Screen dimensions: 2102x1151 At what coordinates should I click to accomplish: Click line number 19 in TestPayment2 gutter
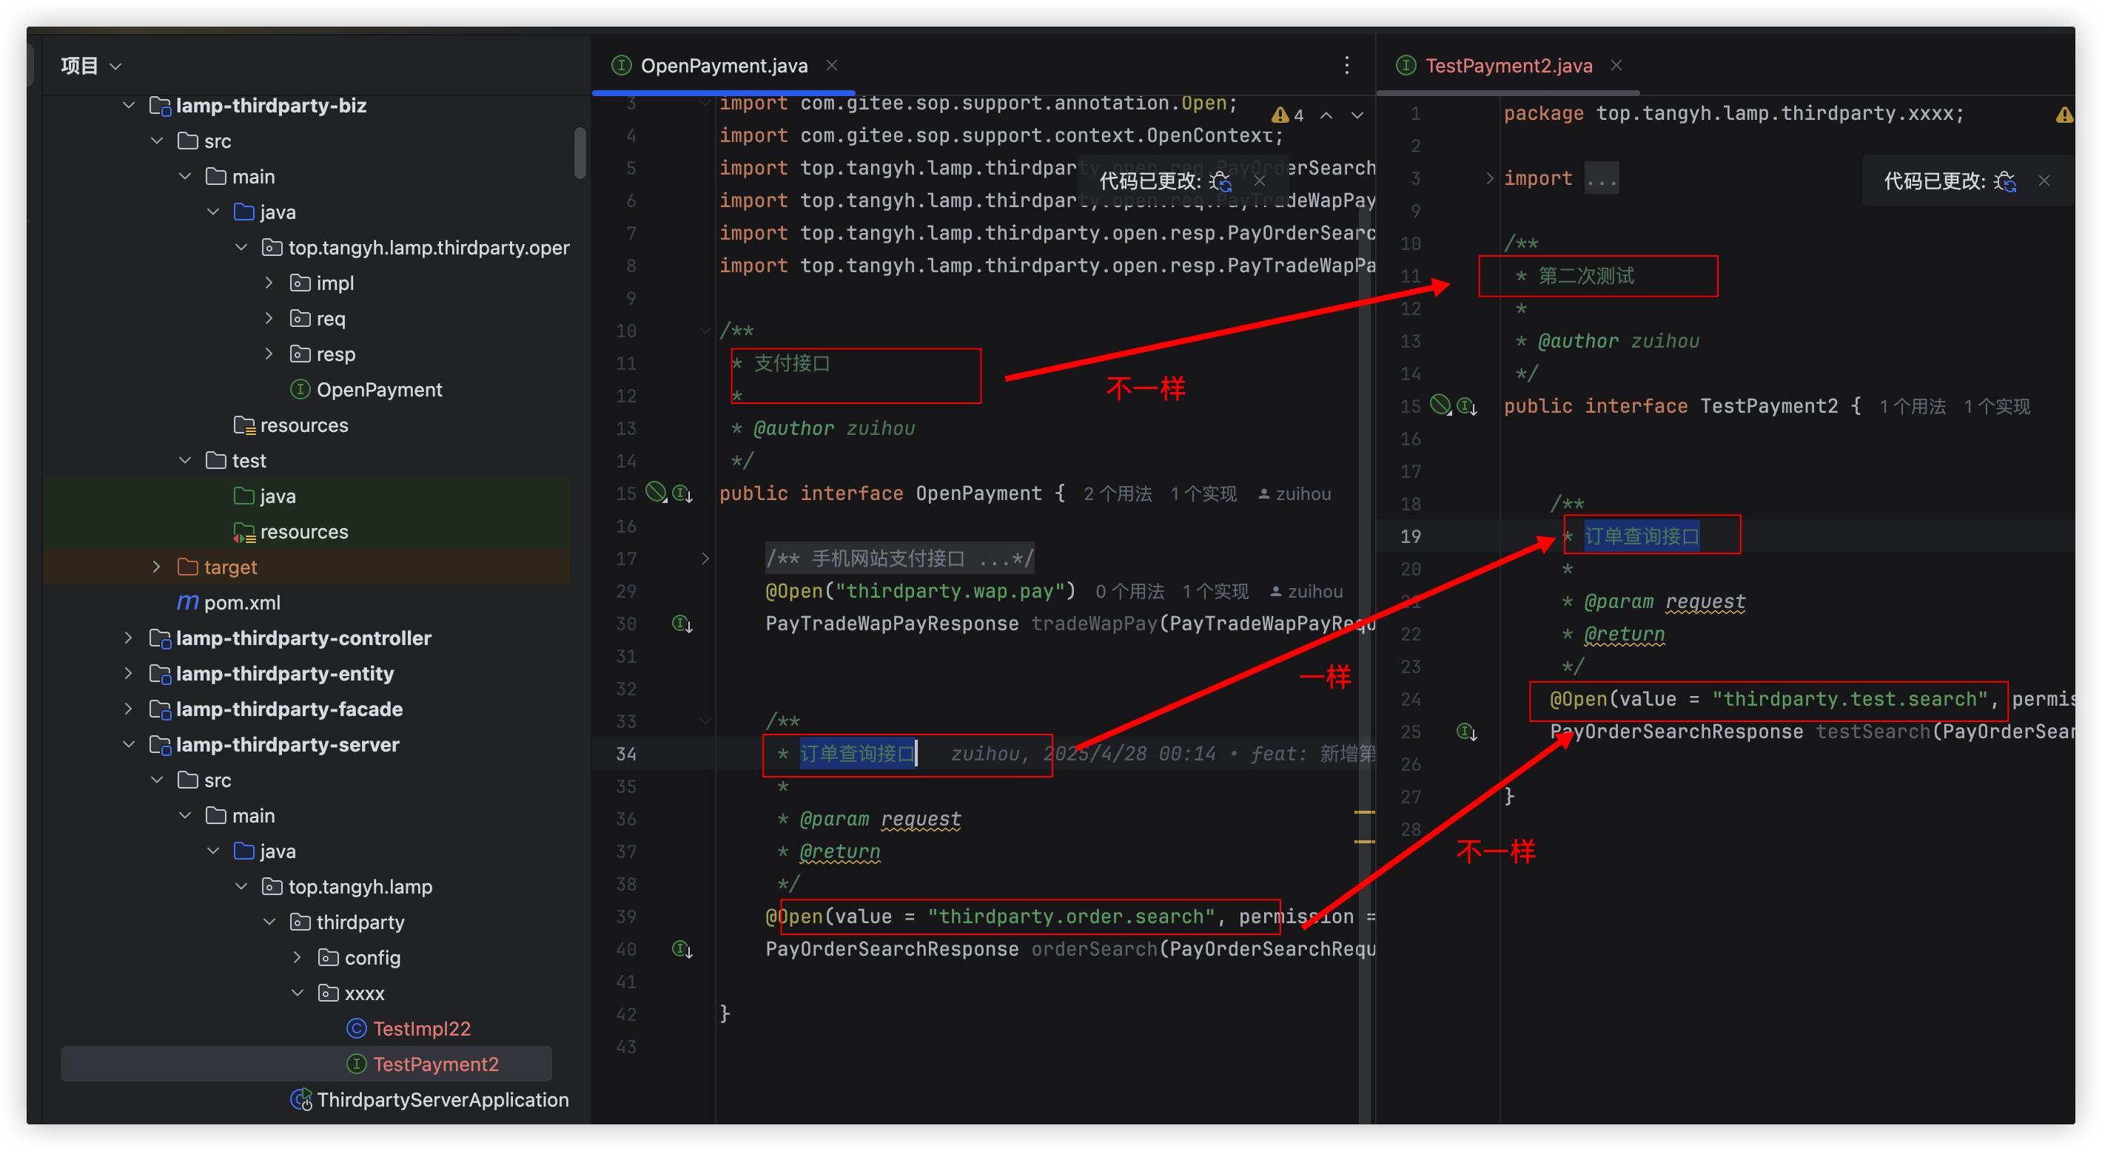pyautogui.click(x=1410, y=536)
